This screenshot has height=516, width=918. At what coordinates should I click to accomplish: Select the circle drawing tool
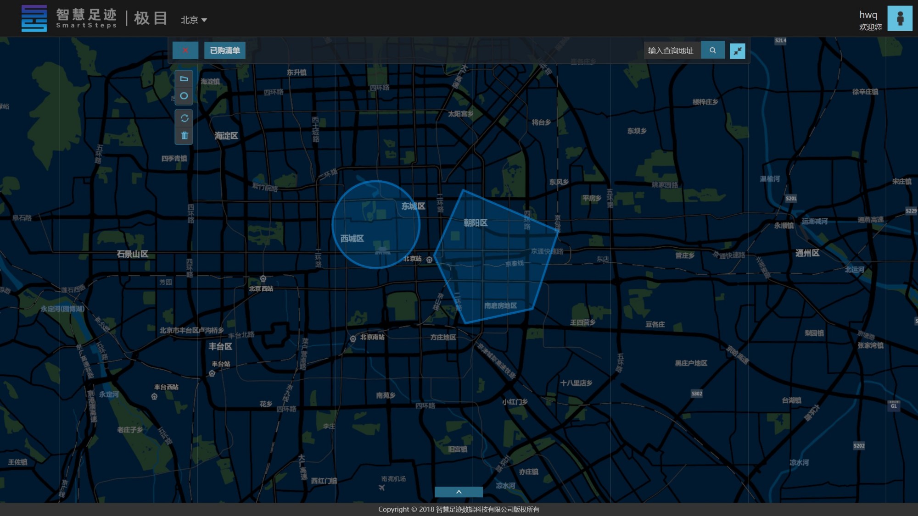[184, 96]
